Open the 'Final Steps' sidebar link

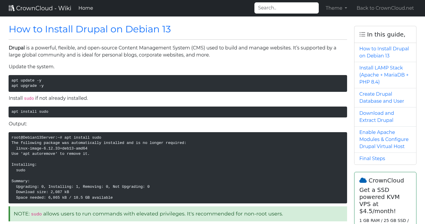pos(372,158)
